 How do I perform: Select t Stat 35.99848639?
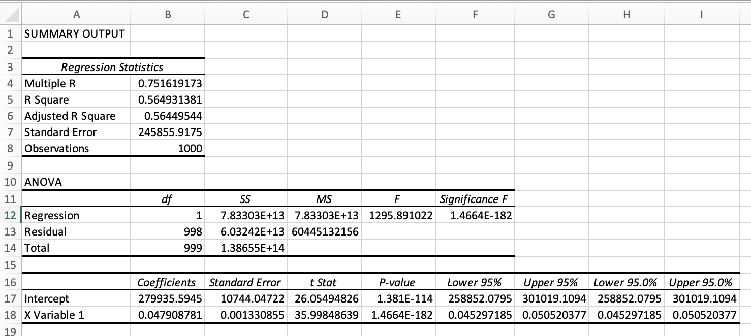(x=324, y=315)
